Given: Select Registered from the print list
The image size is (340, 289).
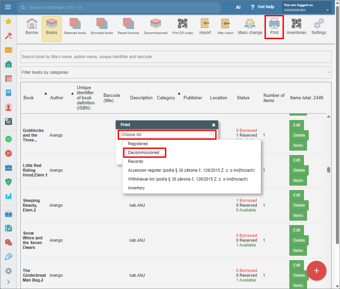Looking at the screenshot, I should click(x=138, y=144).
